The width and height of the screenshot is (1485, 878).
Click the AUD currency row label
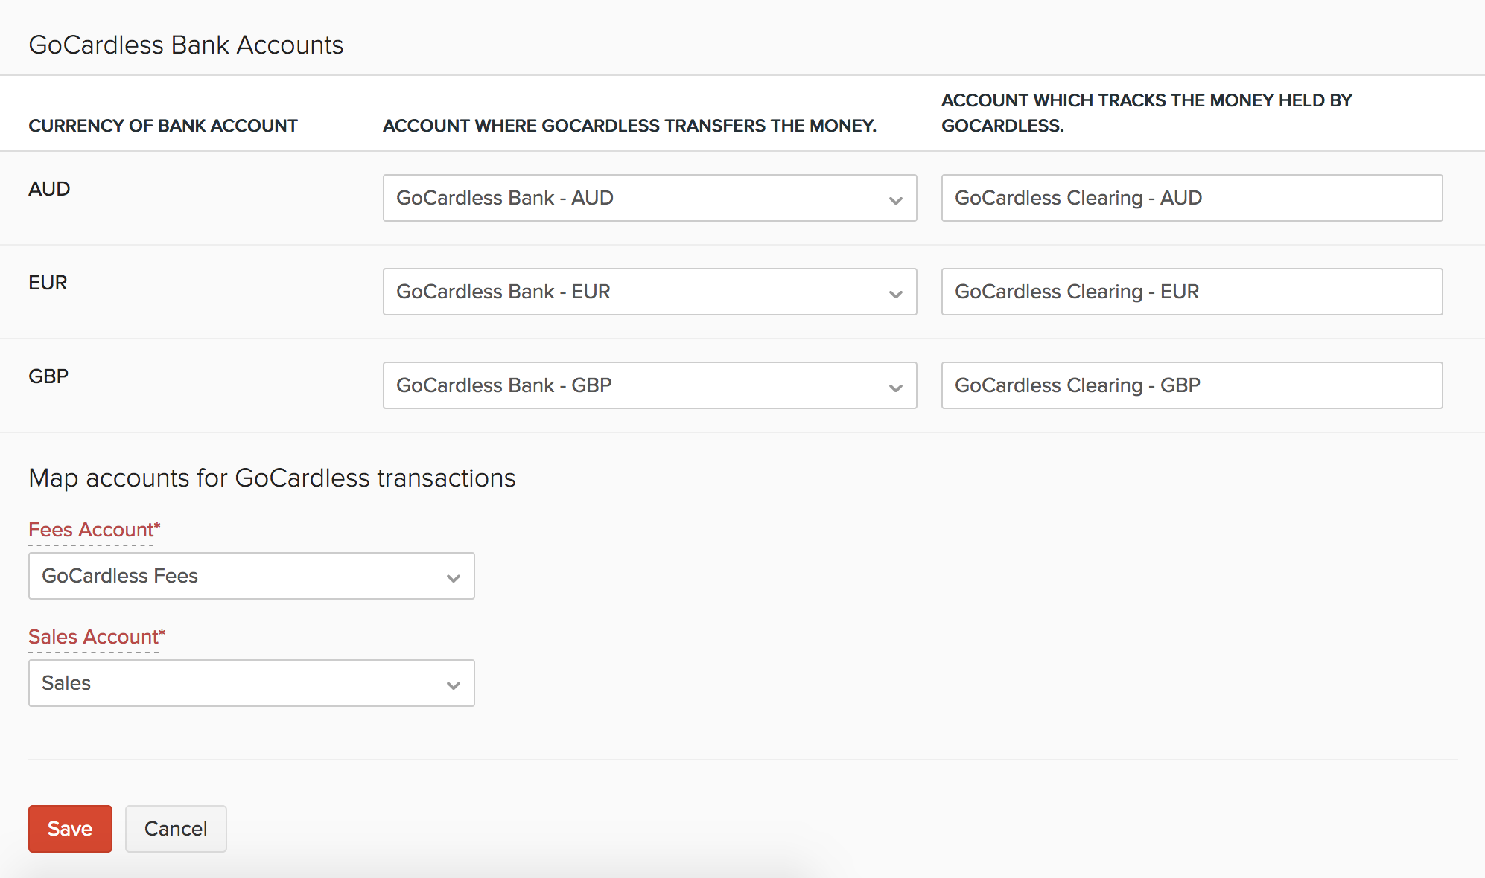coord(49,189)
